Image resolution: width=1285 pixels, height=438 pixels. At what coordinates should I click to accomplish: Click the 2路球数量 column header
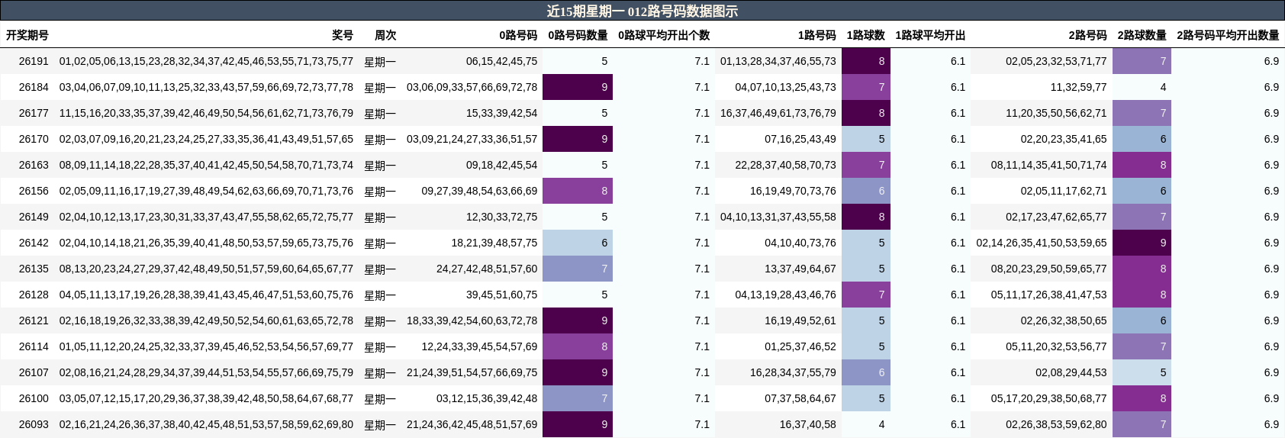click(1142, 35)
